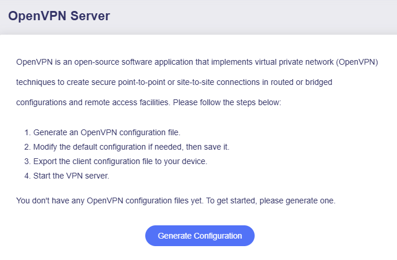Select step 1 'Generate an OpenVPN configuration file.'
397x260 pixels.
point(107,132)
